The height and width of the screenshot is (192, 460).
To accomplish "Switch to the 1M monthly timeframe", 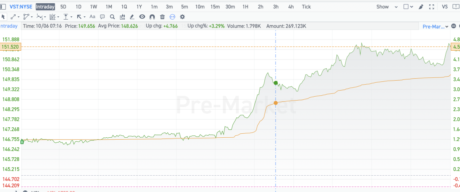I will click(x=109, y=6).
